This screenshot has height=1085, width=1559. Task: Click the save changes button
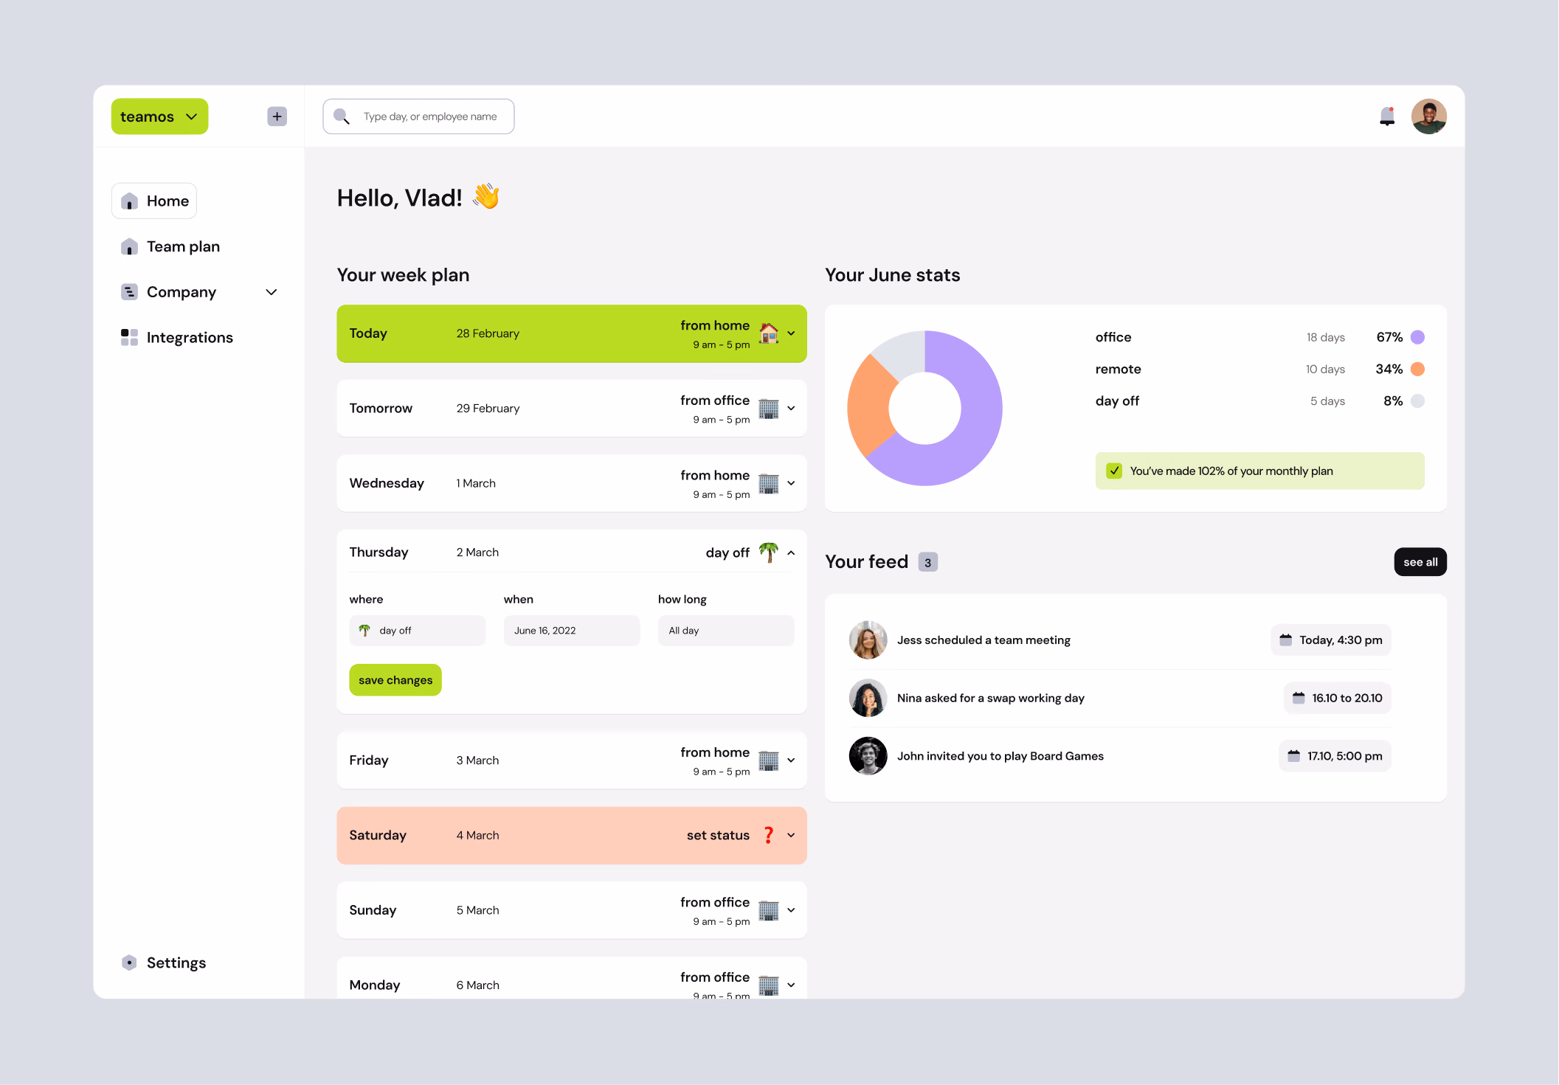point(395,680)
